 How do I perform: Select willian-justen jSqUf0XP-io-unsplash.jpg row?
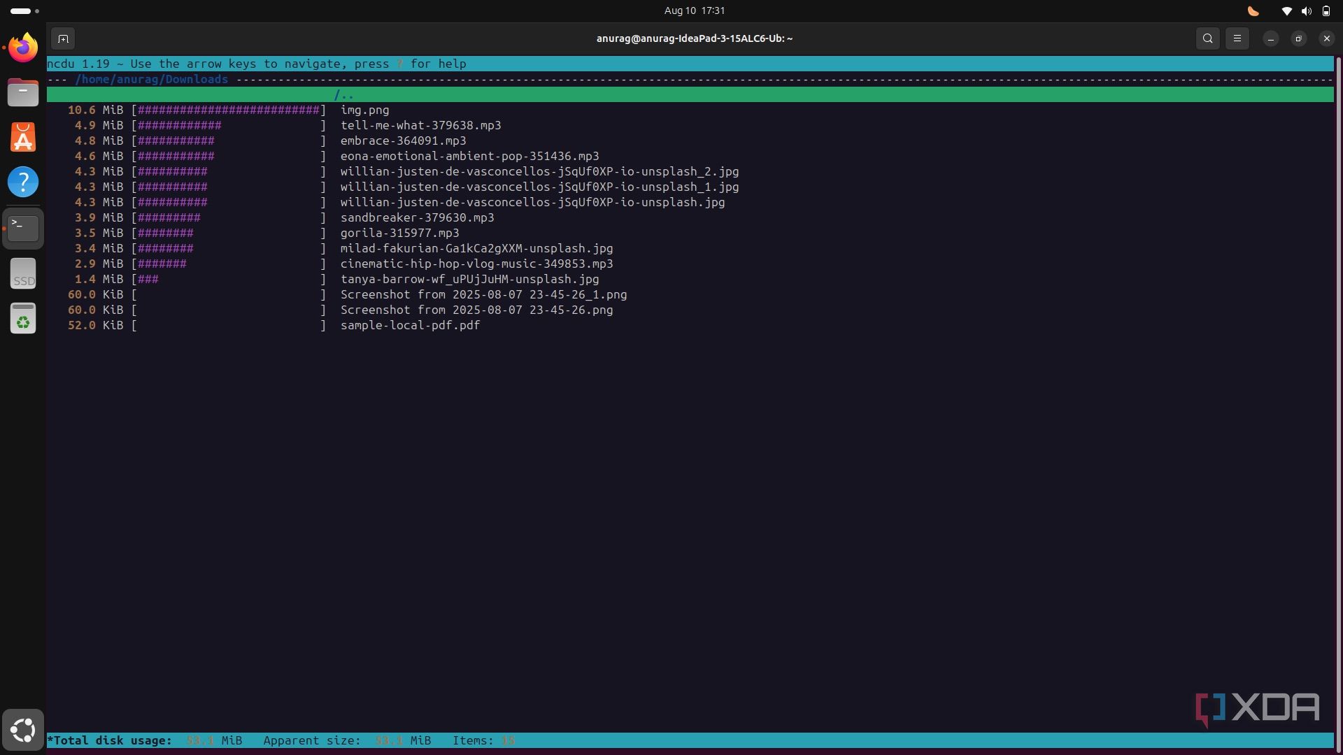(x=690, y=202)
